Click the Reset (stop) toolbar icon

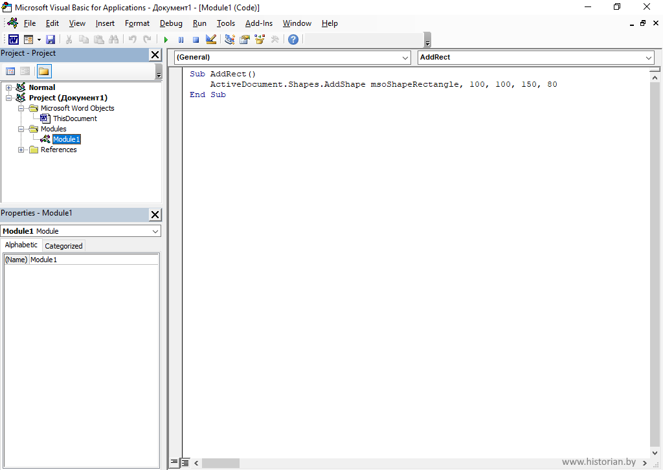(x=196, y=39)
